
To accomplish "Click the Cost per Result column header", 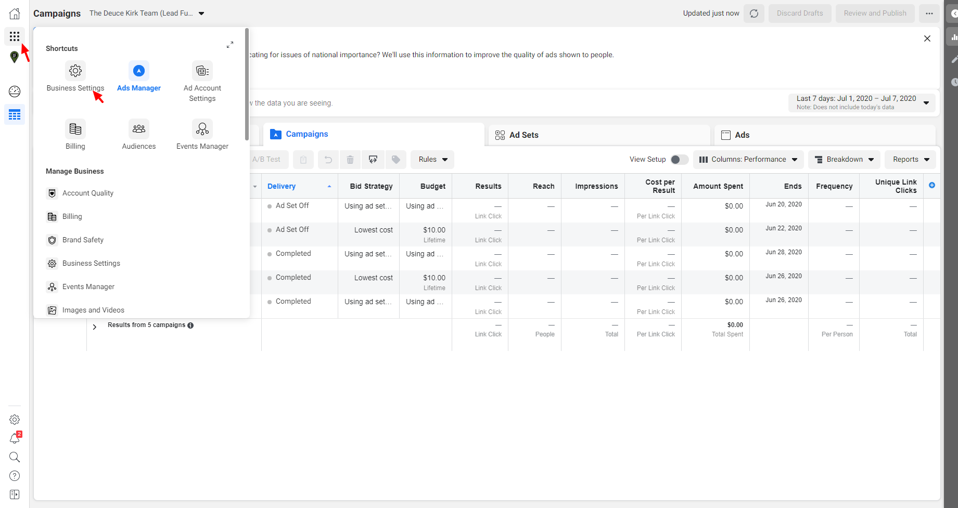I will click(x=653, y=186).
